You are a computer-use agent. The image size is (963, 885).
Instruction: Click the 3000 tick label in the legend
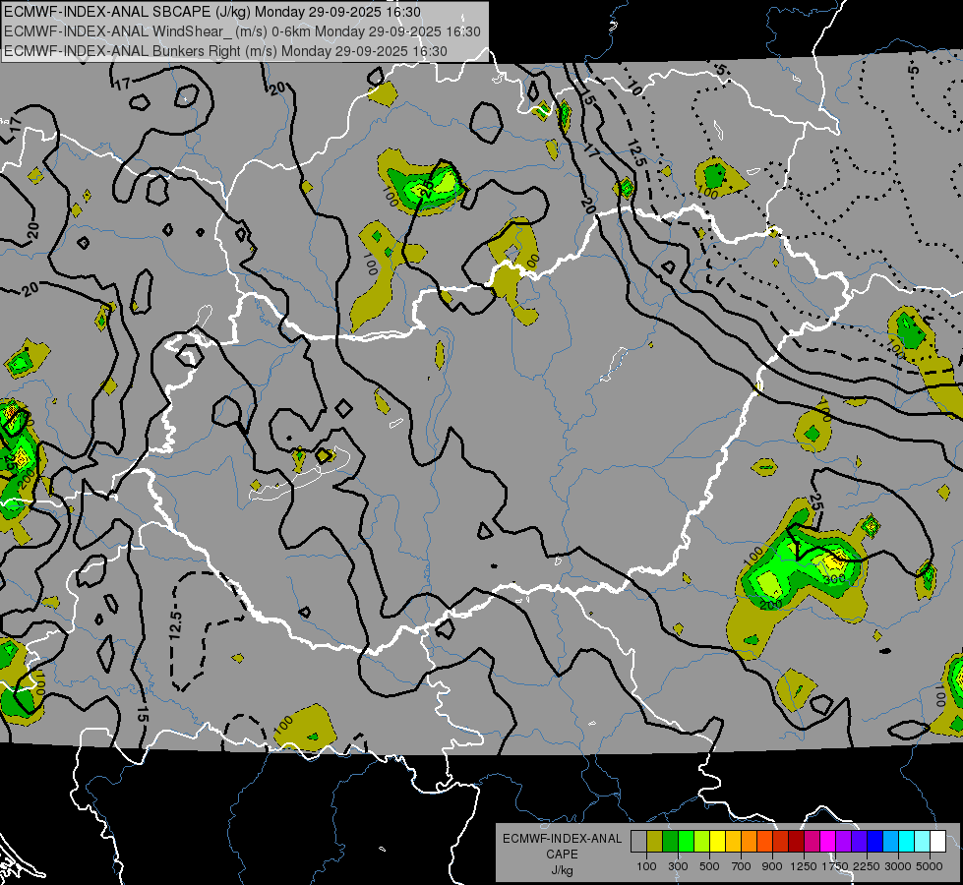[x=898, y=866]
